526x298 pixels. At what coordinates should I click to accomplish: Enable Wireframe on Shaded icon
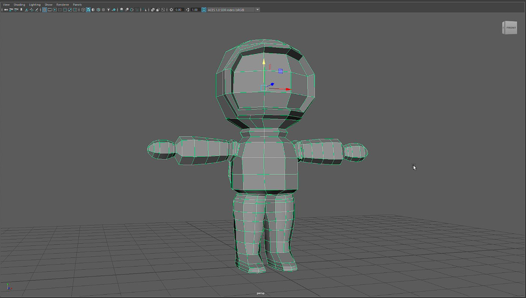click(x=98, y=10)
